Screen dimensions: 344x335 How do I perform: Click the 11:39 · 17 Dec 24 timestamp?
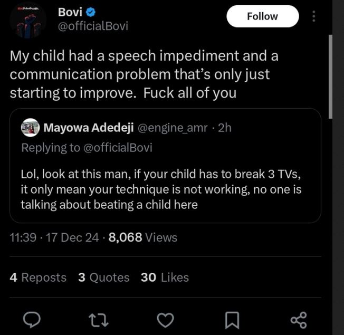click(x=54, y=238)
